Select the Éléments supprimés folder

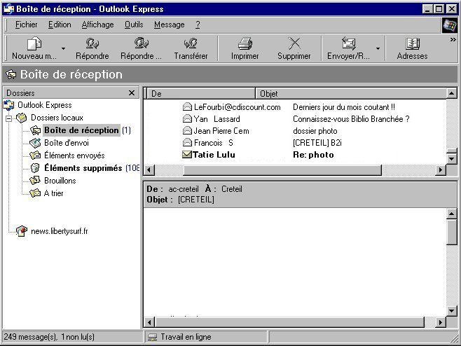83,168
